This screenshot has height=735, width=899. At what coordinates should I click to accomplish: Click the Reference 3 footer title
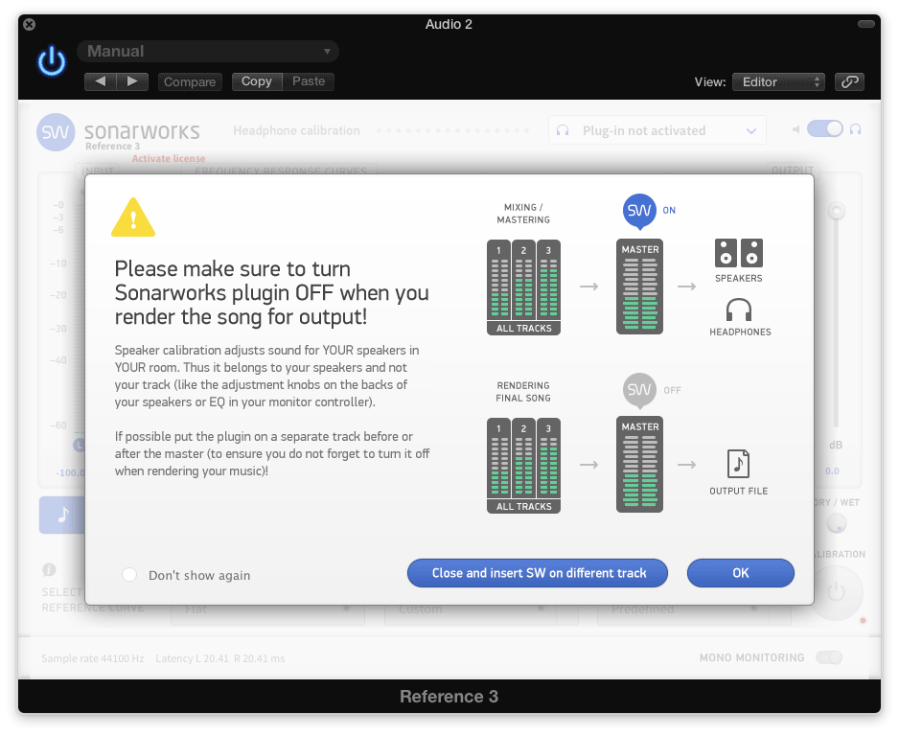click(x=449, y=696)
